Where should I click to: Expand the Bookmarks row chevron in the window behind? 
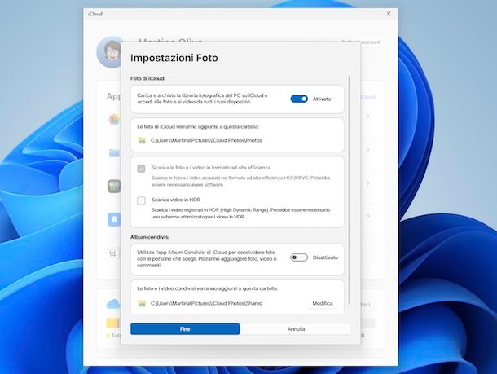(x=368, y=217)
